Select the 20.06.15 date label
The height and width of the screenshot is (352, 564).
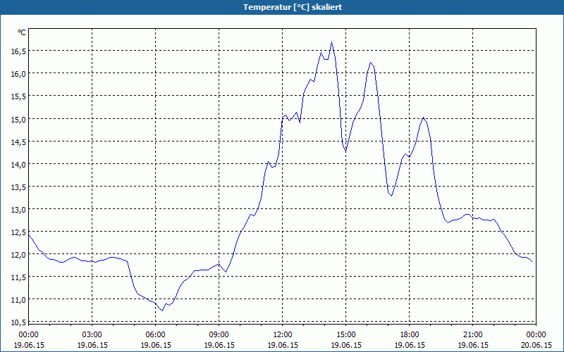pyautogui.click(x=536, y=345)
